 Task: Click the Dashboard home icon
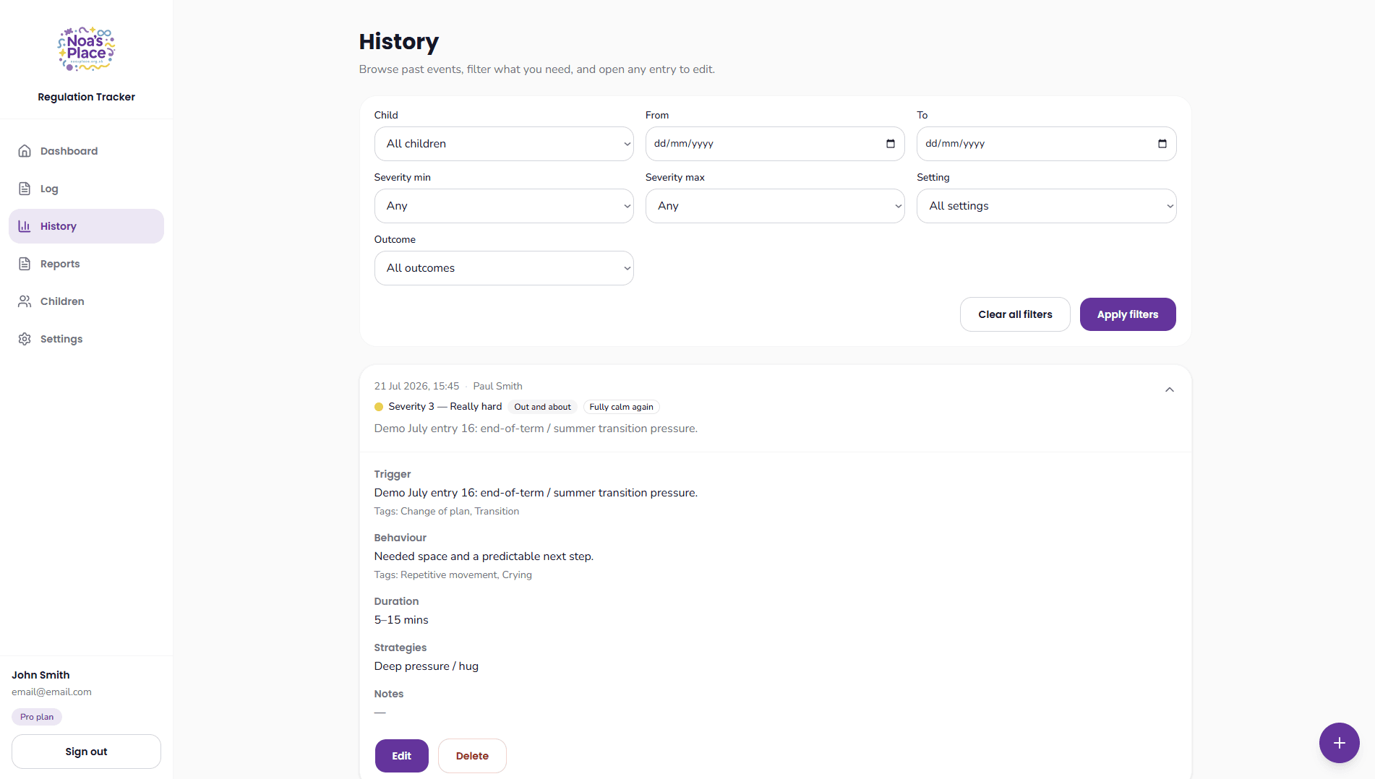pyautogui.click(x=25, y=151)
